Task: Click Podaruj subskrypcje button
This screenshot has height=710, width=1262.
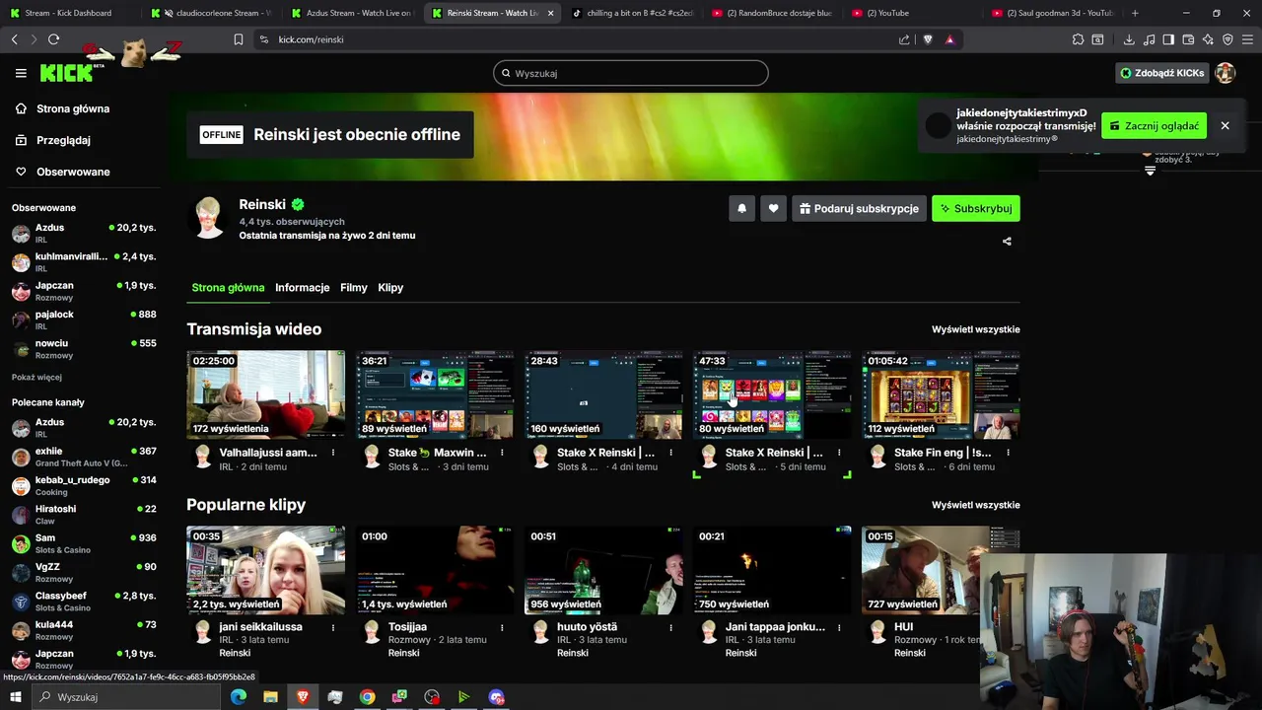Action: click(x=858, y=208)
